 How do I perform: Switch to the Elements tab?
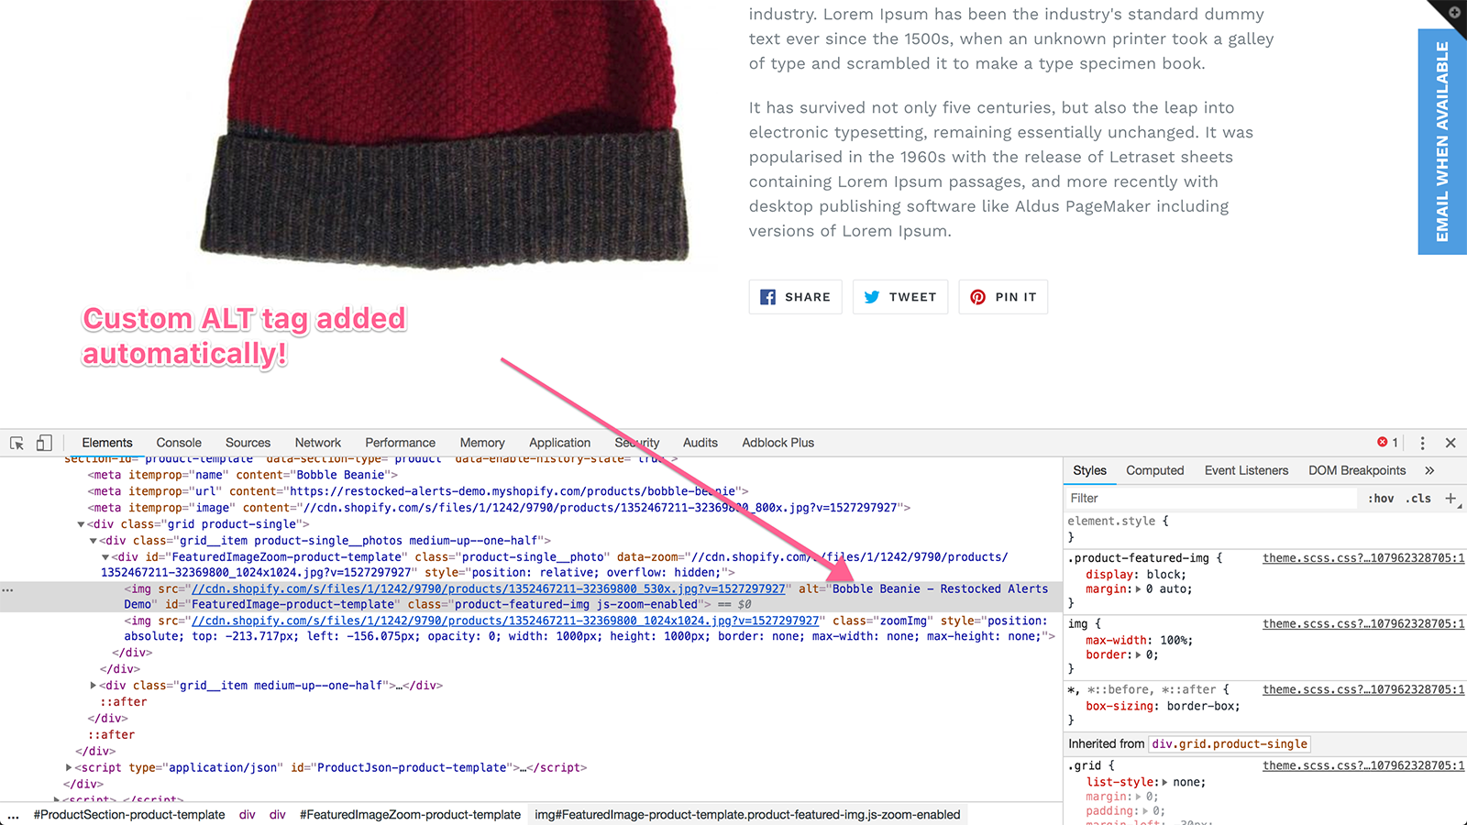click(x=107, y=443)
